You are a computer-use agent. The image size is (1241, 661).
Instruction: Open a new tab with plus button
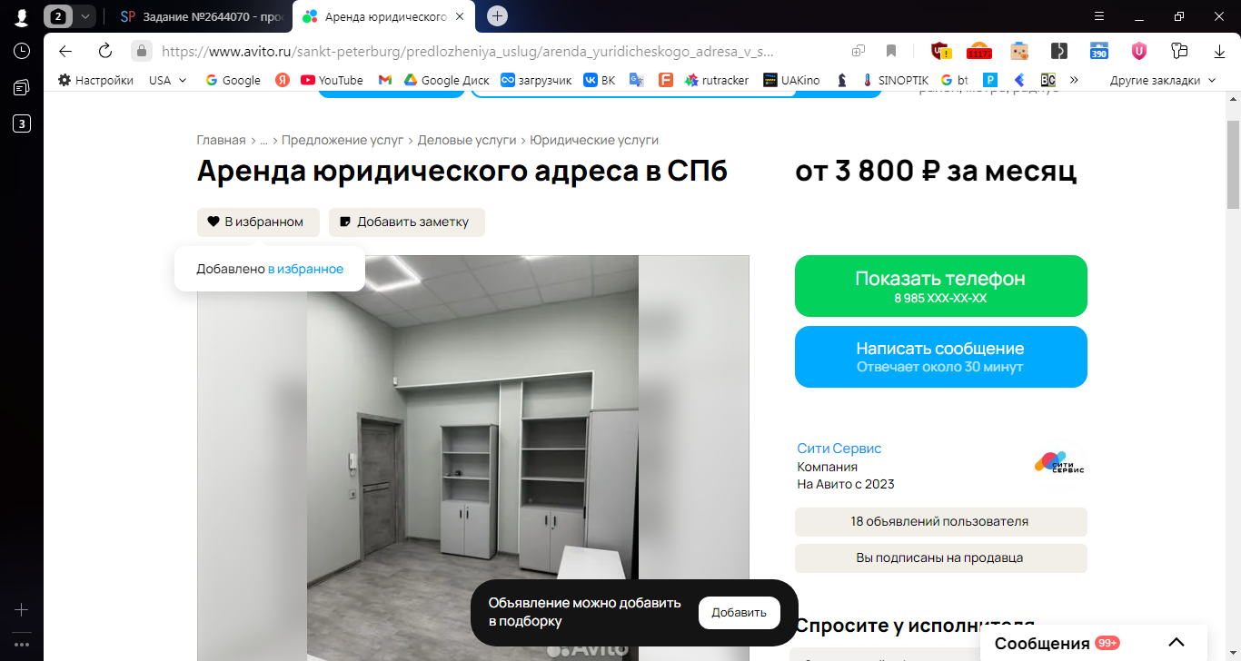497,15
